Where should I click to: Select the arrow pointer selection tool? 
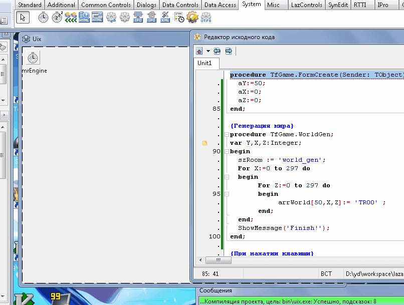click(x=23, y=18)
